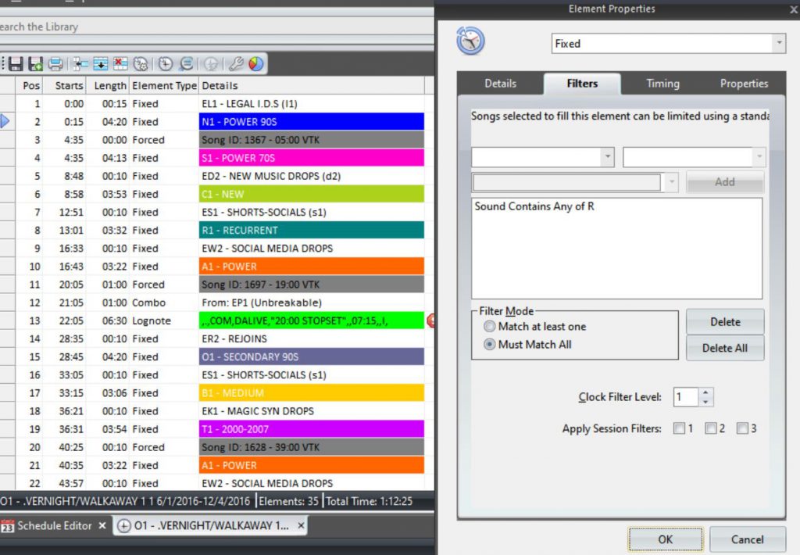Confirm changes with the OK button
This screenshot has width=800, height=555.
(665, 539)
